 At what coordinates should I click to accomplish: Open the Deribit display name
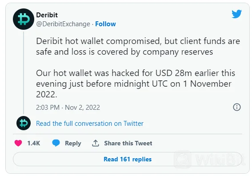point(47,15)
